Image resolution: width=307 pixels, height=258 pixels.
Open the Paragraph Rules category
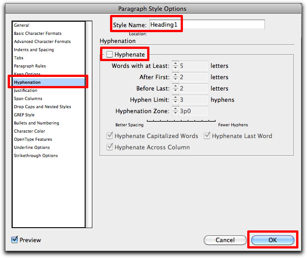(30, 66)
